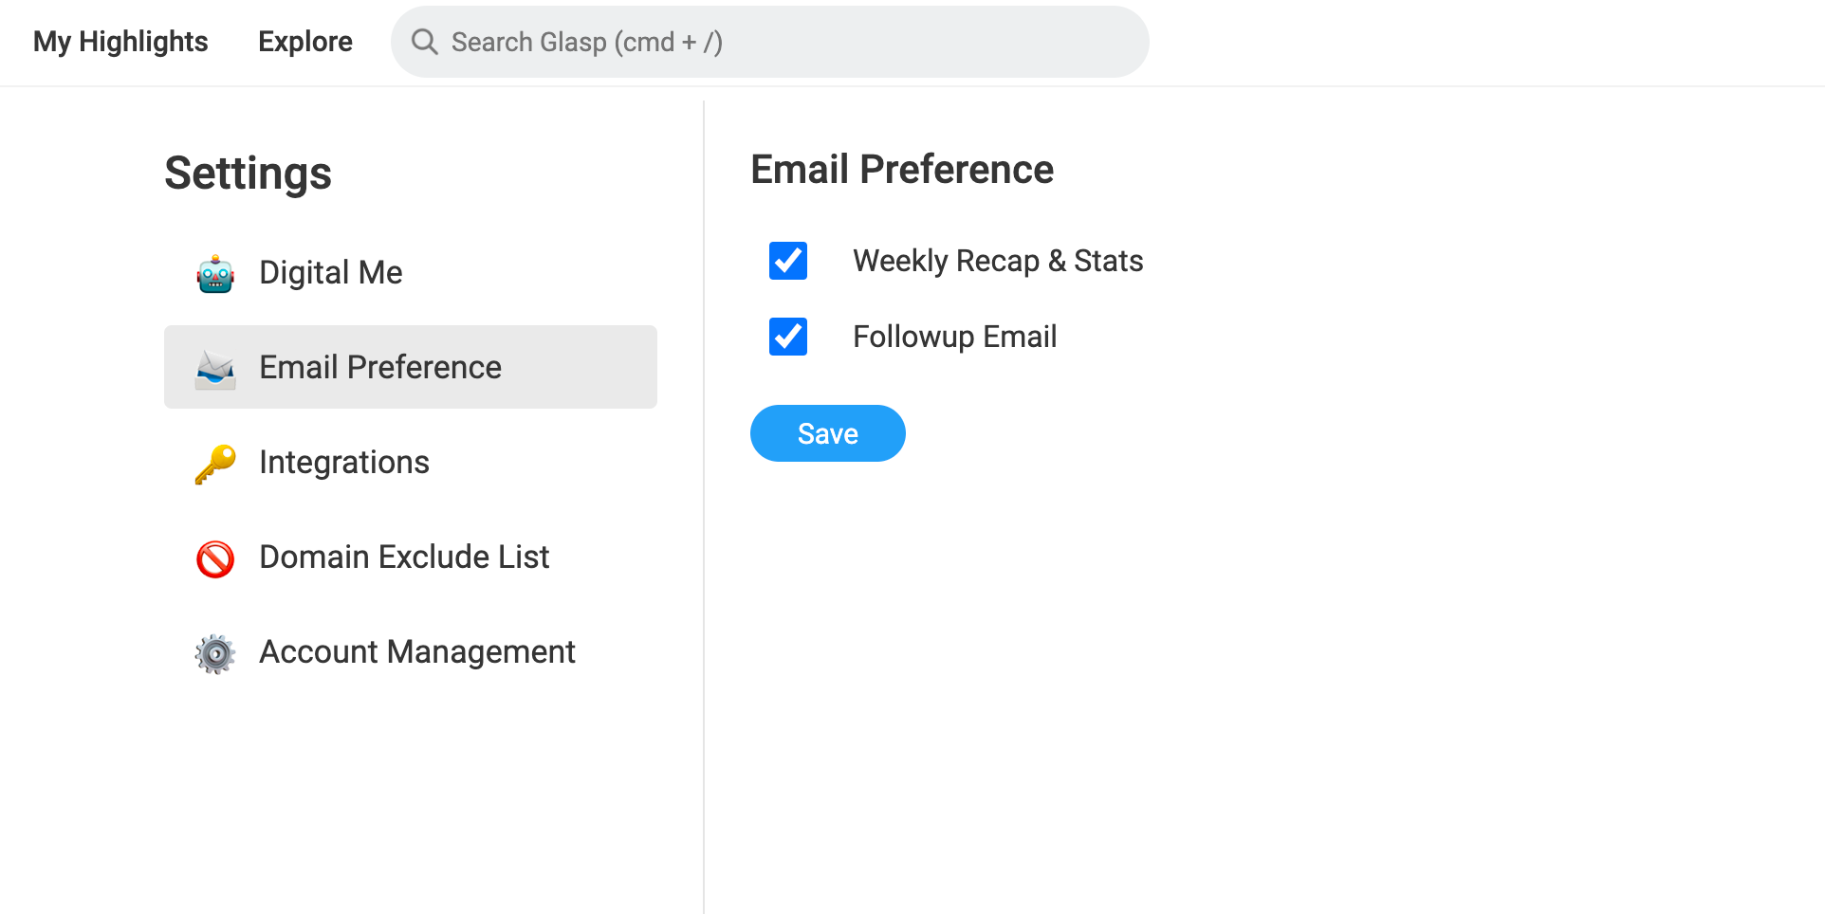The height and width of the screenshot is (914, 1825).
Task: Focus the Search Glasp input field
Action: [x=787, y=42]
